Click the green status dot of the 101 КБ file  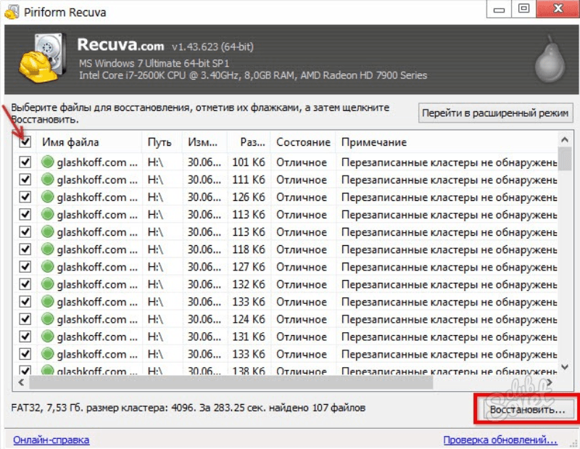coord(48,162)
